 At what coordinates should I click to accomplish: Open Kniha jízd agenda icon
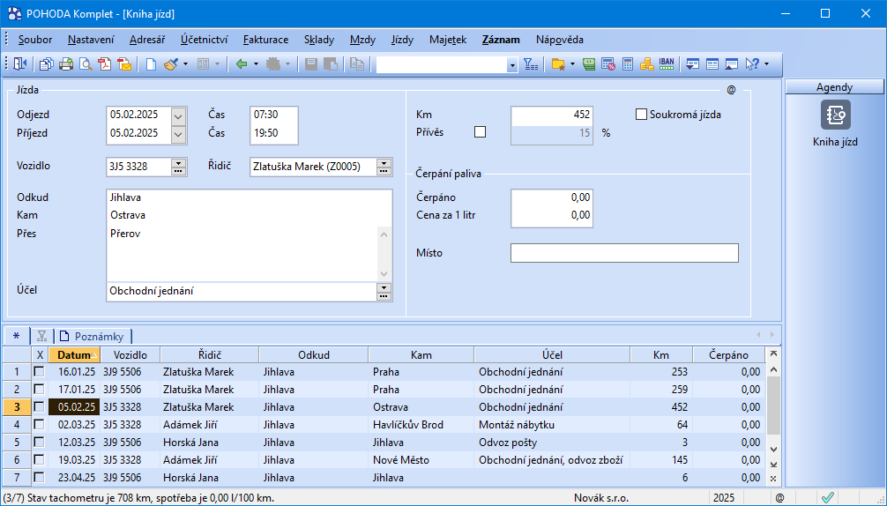(x=836, y=115)
